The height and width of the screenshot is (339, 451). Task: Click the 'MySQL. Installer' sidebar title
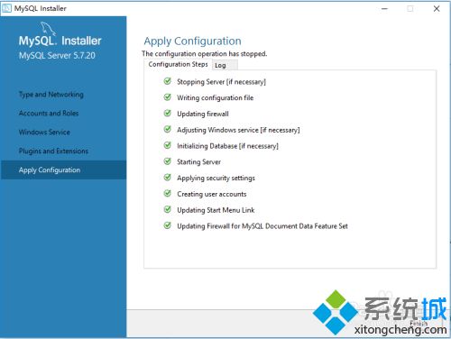coord(60,41)
